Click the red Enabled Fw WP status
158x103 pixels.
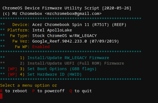(x=41, y=47)
